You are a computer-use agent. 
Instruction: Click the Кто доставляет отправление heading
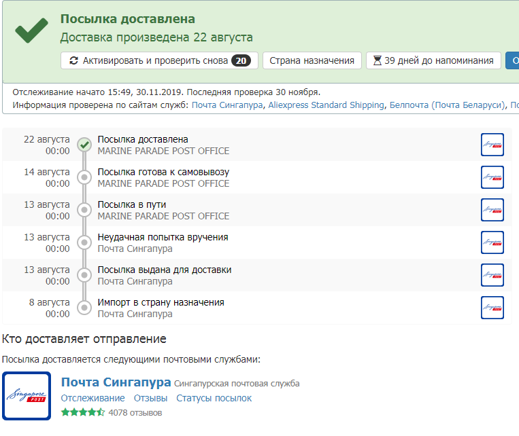tap(84, 339)
